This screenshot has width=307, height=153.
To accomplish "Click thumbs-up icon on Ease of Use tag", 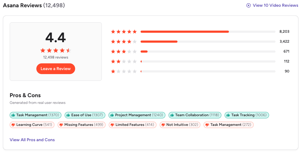I will click(68, 115).
